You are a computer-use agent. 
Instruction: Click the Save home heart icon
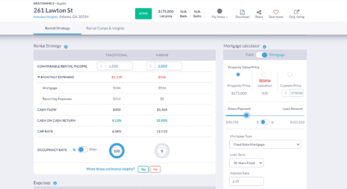[x=276, y=12]
